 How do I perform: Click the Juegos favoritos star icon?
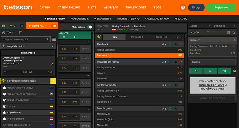(x=3, y=46)
